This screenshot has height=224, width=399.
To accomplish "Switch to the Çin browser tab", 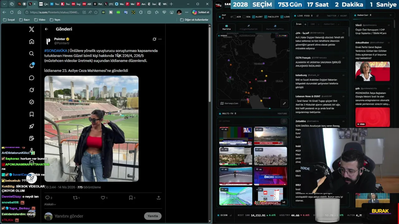I will click(44, 4).
